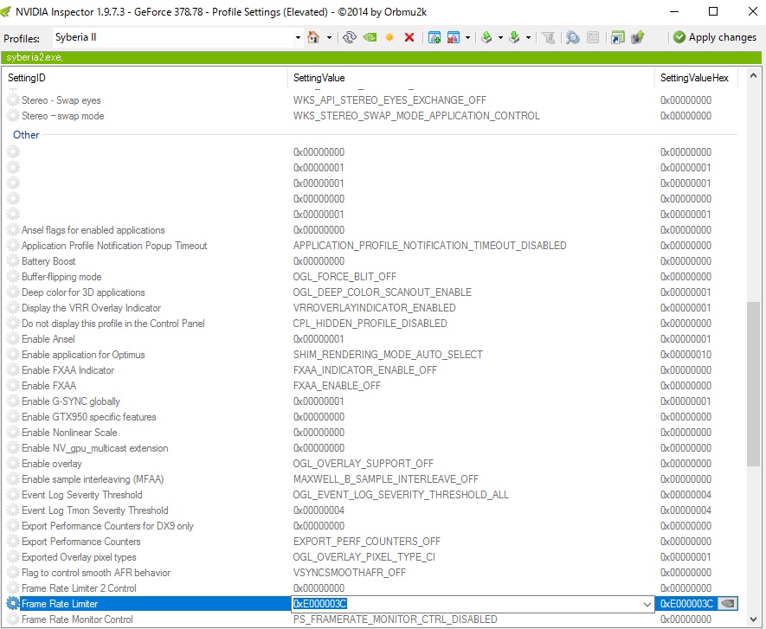The image size is (766, 629).
Task: Select Frame Rate Limiter 2 Control
Action: click(x=79, y=589)
